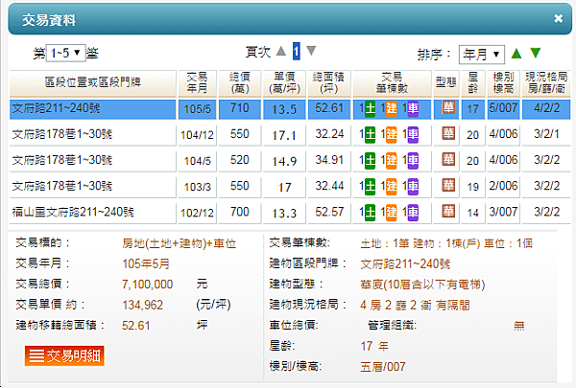Click unit price cell 17.1
Image resolution: width=576 pixels, height=388 pixels.
click(x=284, y=136)
